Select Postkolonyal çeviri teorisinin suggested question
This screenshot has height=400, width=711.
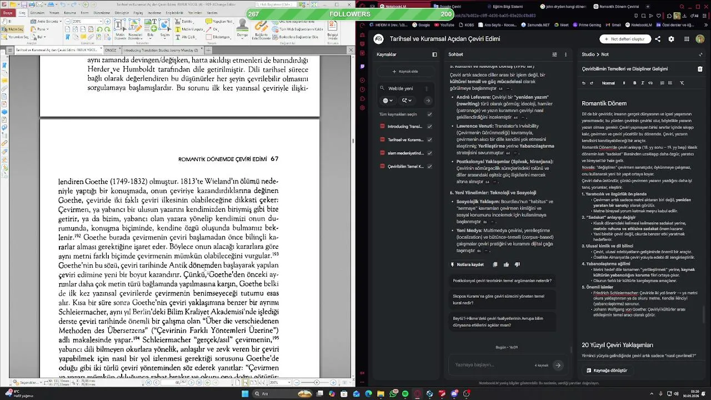coord(502,281)
